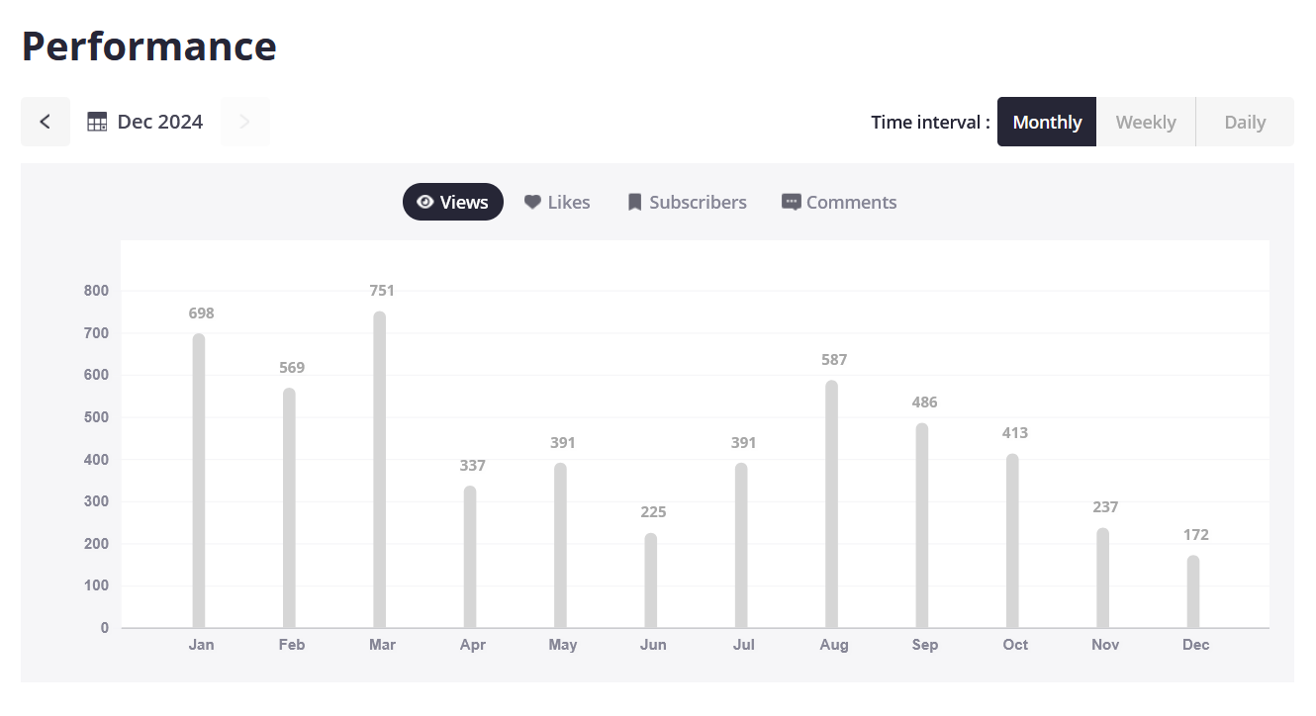Click the next period arrow
The width and height of the screenshot is (1316, 716).
point(244,122)
